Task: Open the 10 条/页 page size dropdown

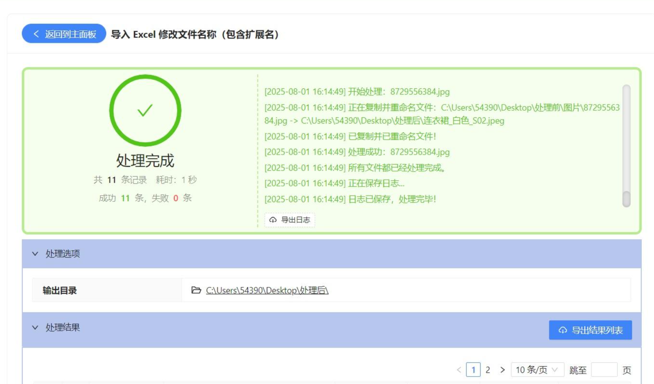Action: 537,370
